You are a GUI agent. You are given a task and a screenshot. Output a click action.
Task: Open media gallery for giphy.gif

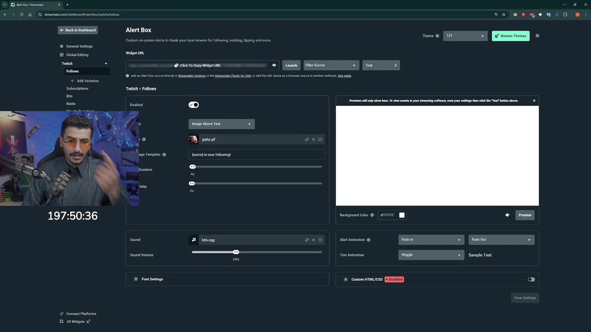coord(320,139)
